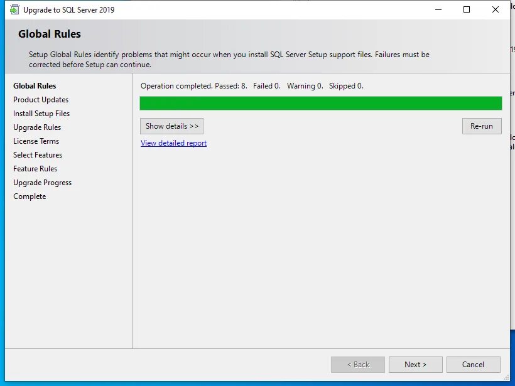Click the Global Rules page heading
The width and height of the screenshot is (515, 386).
coord(49,34)
